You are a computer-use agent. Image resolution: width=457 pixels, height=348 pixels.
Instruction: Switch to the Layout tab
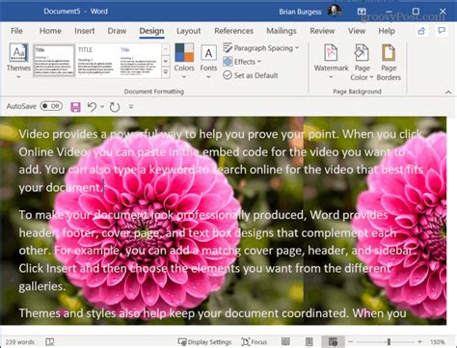tap(188, 31)
